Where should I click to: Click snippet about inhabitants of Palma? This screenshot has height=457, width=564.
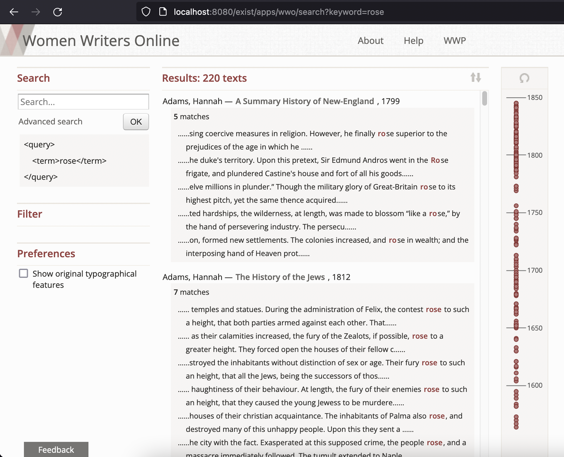[320, 422]
